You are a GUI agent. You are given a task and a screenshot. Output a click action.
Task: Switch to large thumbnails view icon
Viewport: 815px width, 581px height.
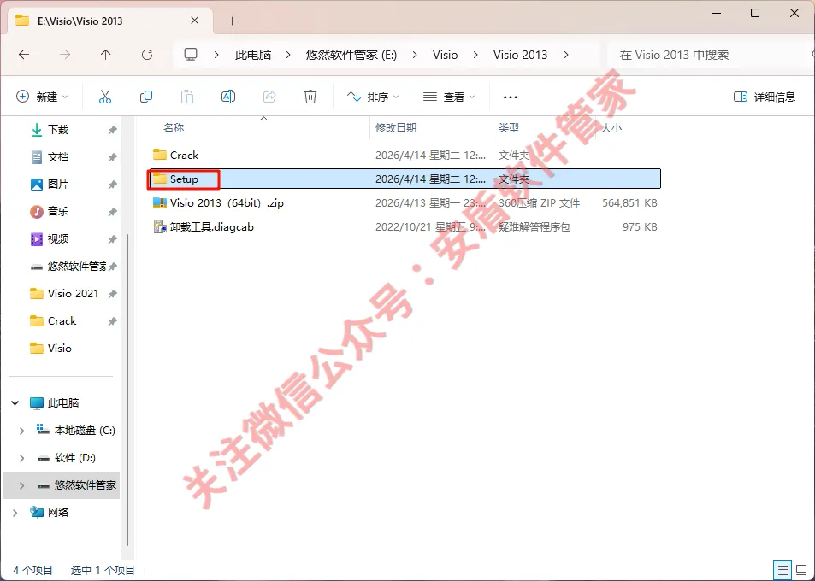(x=802, y=570)
